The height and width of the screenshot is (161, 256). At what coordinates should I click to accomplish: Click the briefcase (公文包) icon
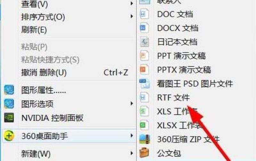point(144,153)
